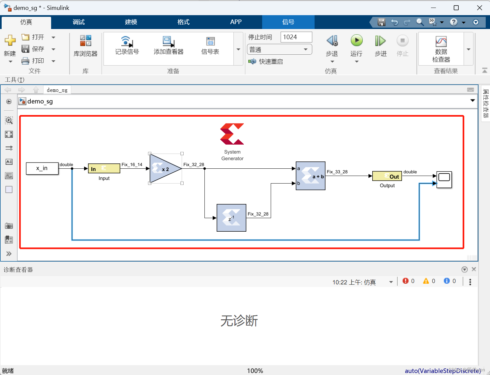490x375 pixels.
Task: Run the simulation with 运行 button
Action: 356,43
